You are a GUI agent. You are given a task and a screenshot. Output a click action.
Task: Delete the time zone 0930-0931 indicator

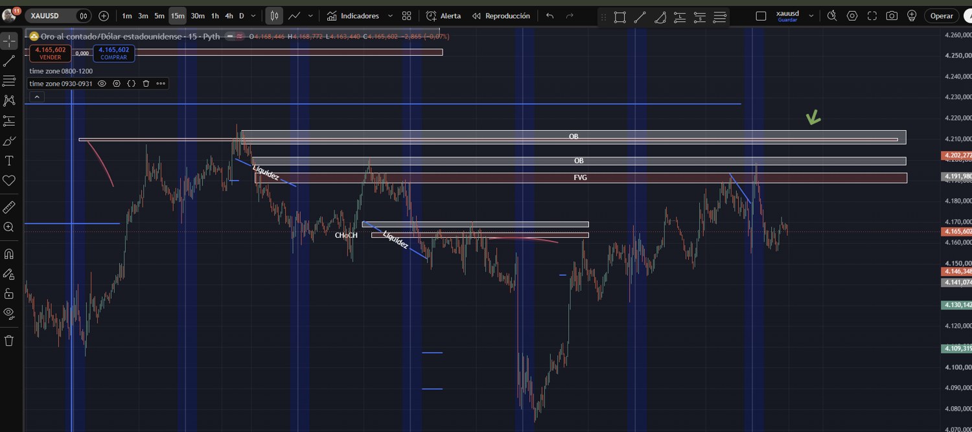coord(146,84)
